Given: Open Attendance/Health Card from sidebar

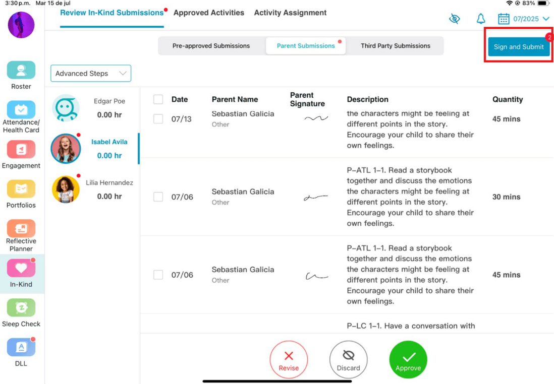Looking at the screenshot, I should [21, 109].
